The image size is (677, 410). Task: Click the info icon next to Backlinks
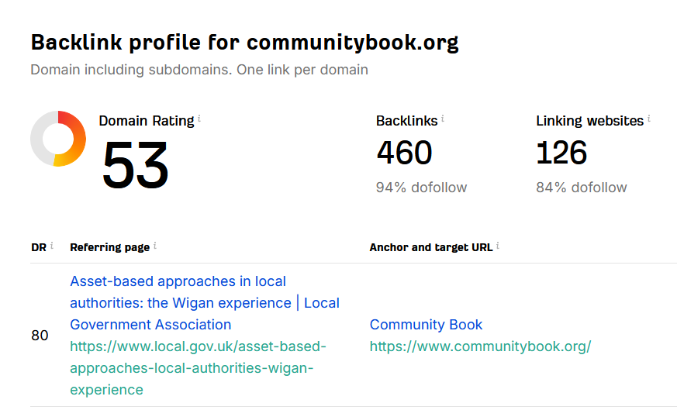click(443, 119)
